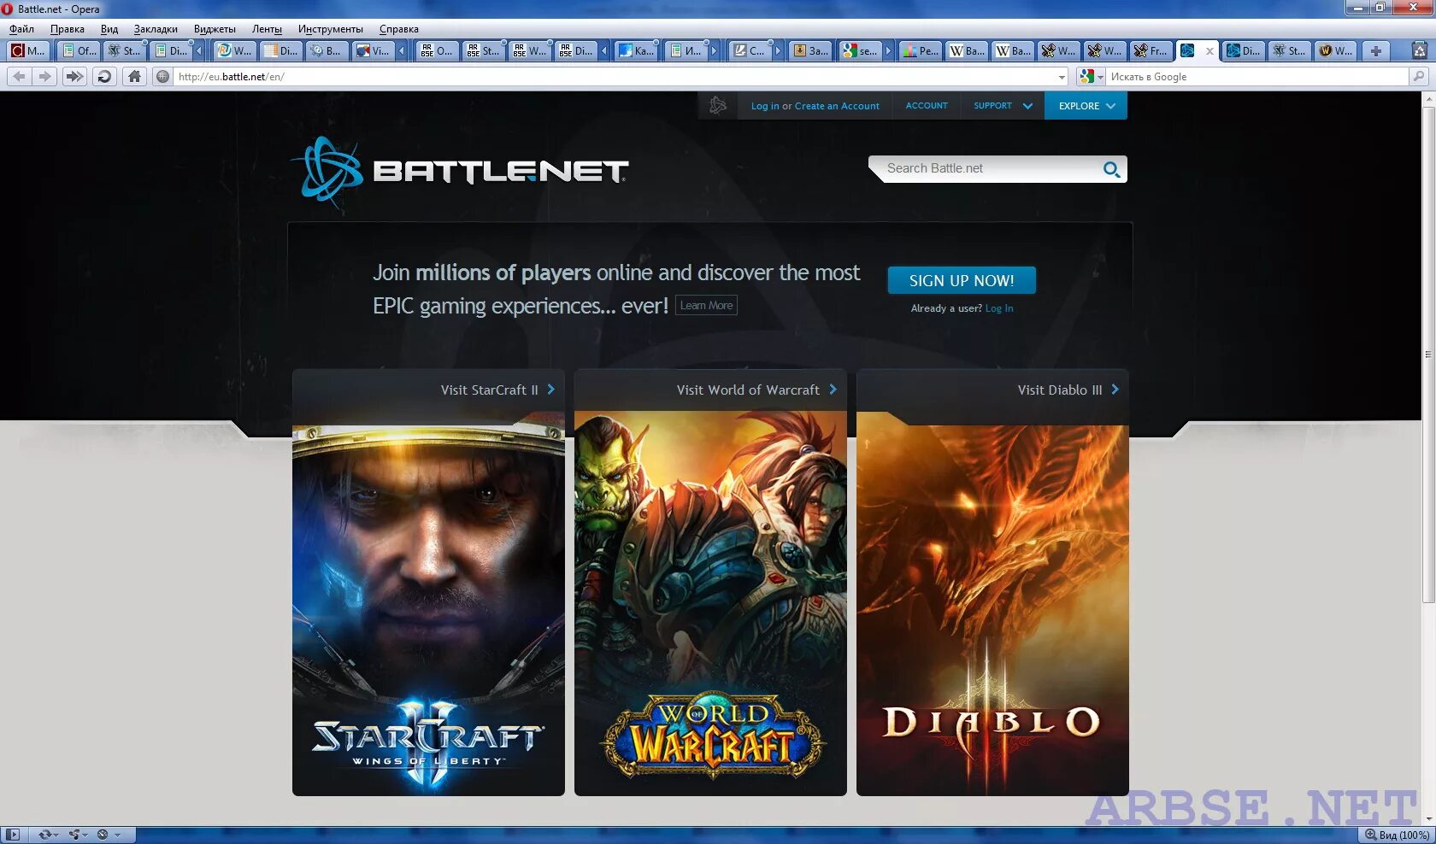1436x844 pixels.
Task: Click the fast forward button in the toolbar
Action: 74,76
